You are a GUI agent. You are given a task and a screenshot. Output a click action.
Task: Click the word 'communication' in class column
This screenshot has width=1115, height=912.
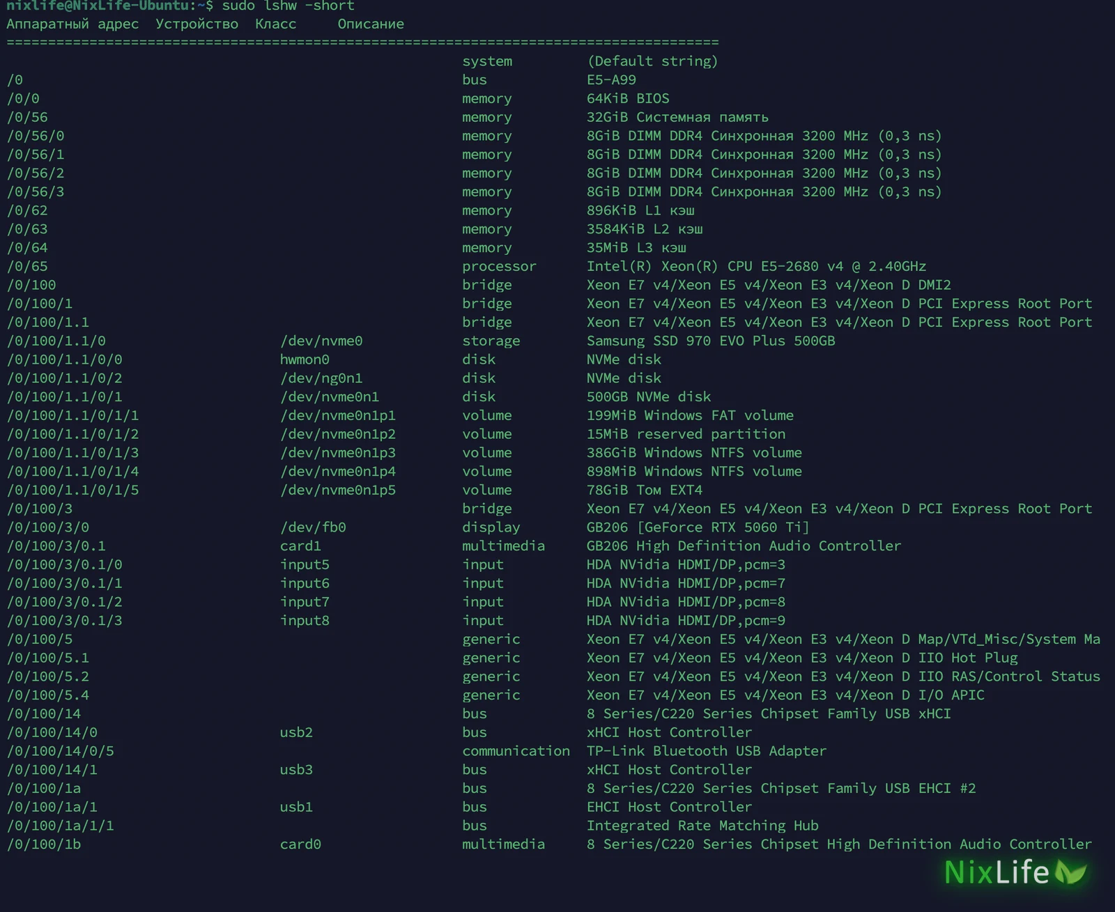[516, 751]
